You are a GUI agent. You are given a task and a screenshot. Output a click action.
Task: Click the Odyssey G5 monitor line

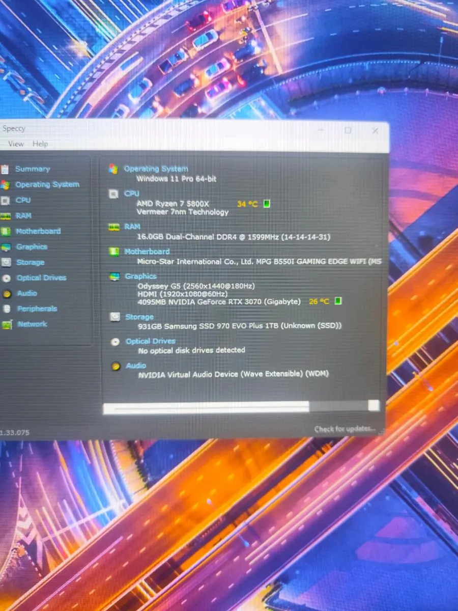[196, 286]
